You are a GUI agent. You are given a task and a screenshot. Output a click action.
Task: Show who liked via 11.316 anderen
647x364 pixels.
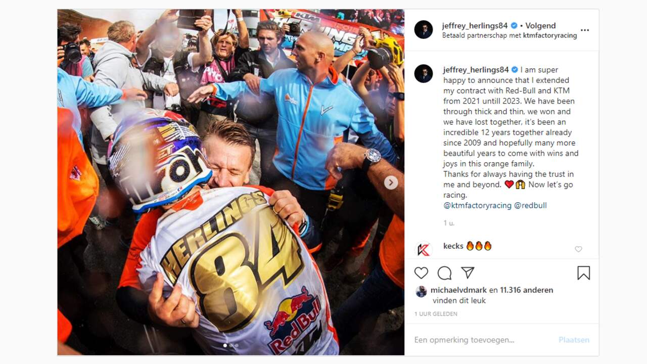pos(527,290)
